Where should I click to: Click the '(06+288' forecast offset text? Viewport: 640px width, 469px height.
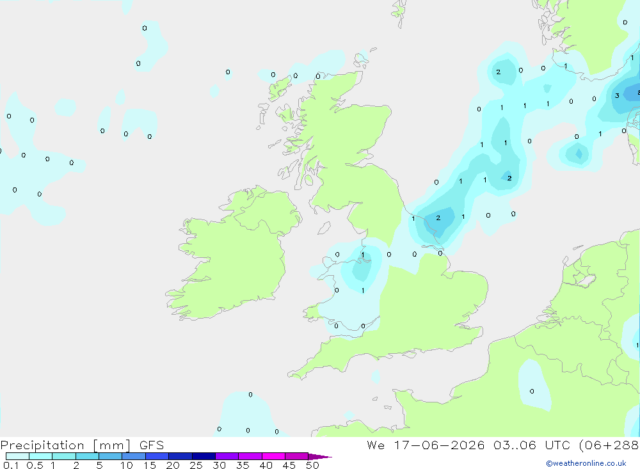pos(609,445)
